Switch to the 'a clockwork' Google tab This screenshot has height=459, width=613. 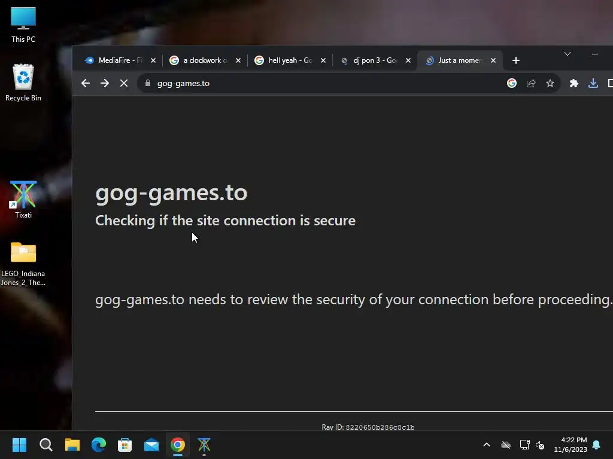[205, 60]
